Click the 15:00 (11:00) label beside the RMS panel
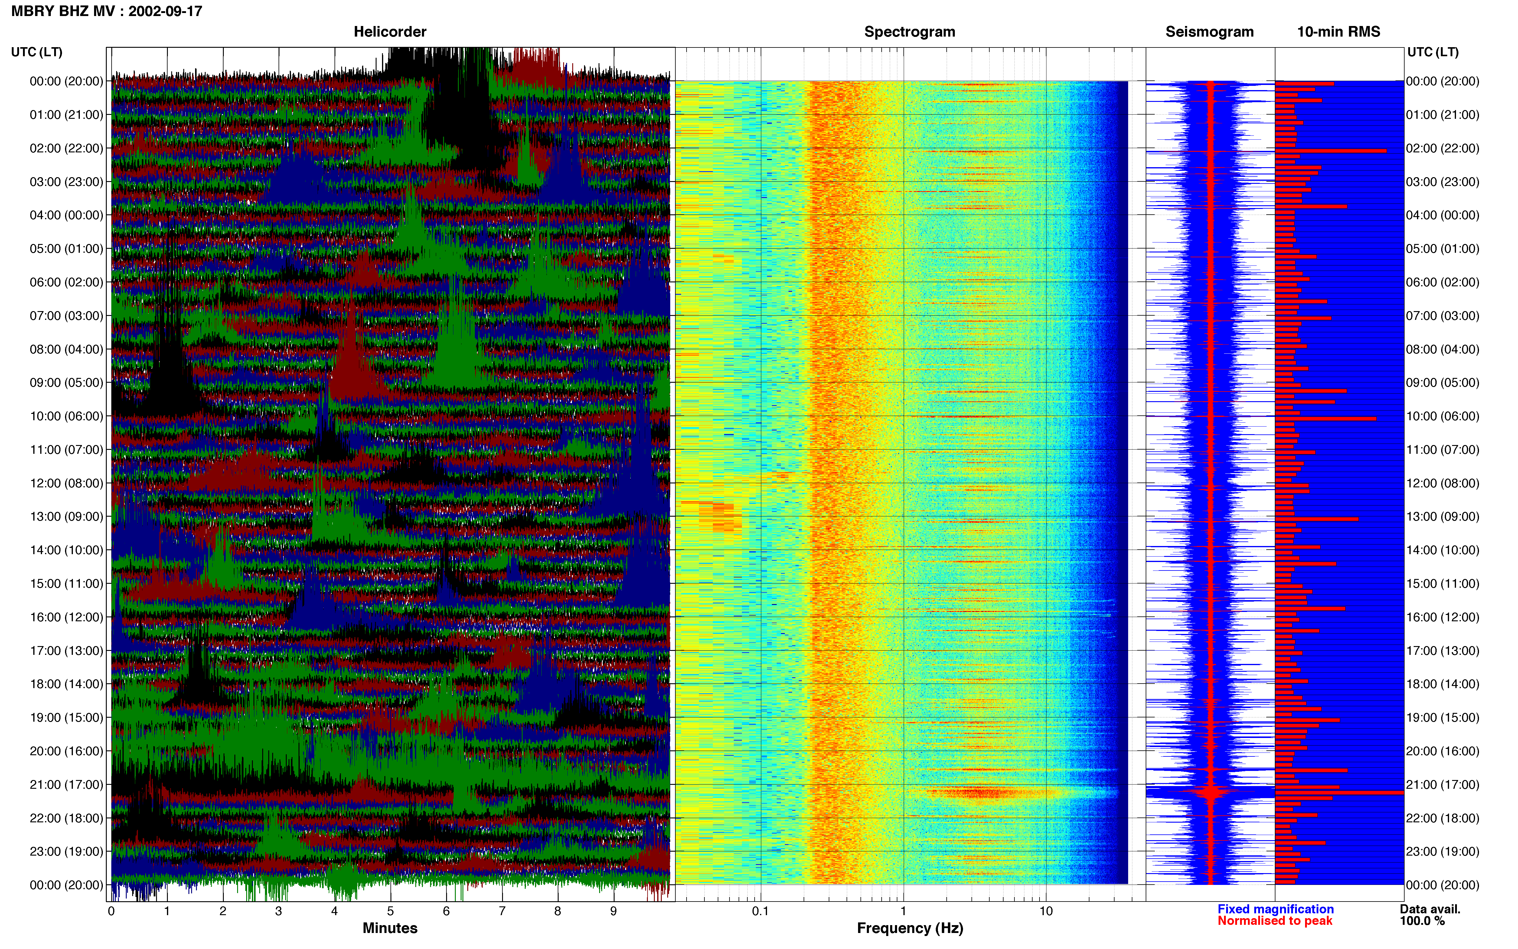Viewport: 1518px width, 949px height. click(x=1443, y=584)
